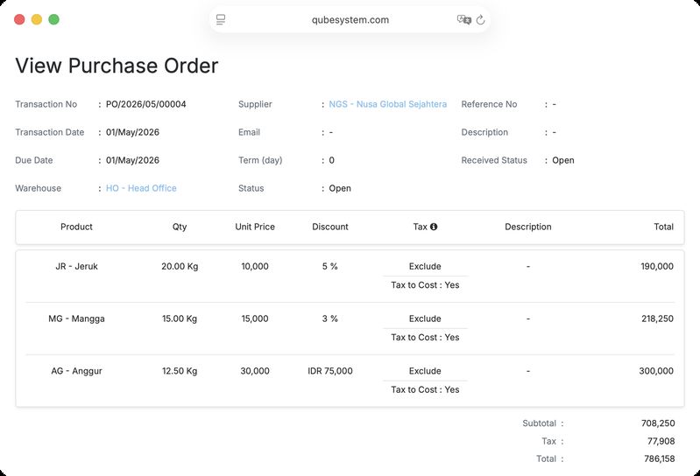
Task: Click the 3 % discount cell
Action: click(x=330, y=318)
